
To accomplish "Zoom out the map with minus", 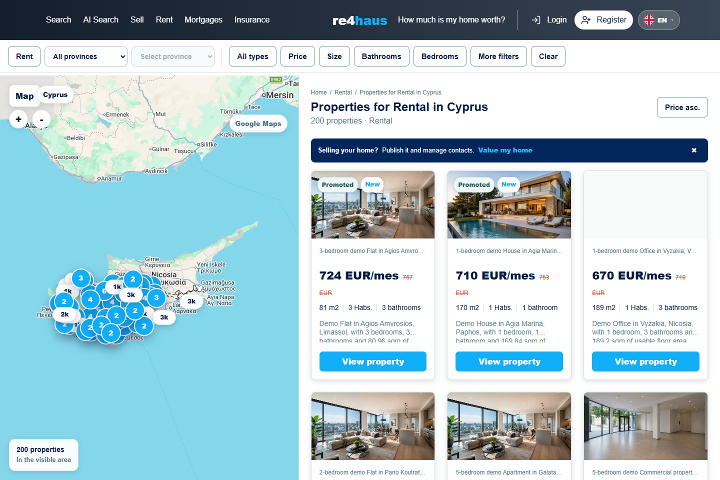I will [41, 119].
